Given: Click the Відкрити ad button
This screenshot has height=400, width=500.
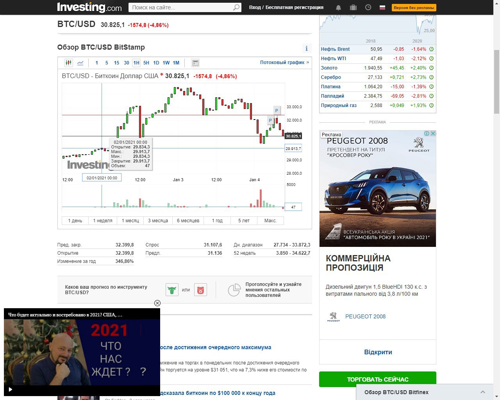Looking at the screenshot, I should pyautogui.click(x=378, y=352).
